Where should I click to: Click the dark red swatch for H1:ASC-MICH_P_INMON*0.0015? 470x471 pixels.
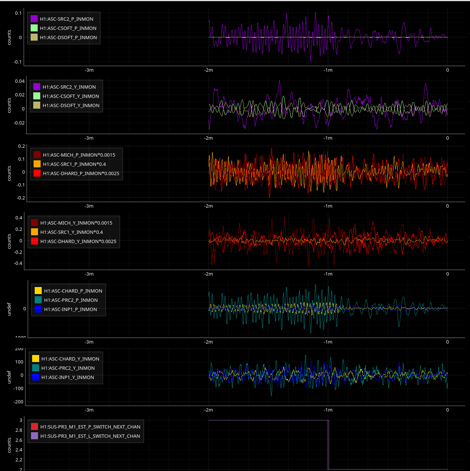click(x=37, y=155)
